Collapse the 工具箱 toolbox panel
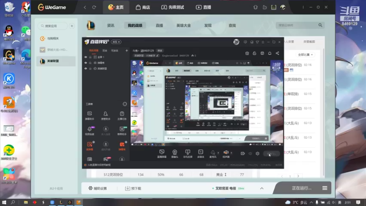The width and height of the screenshot is (366, 206). coord(124,104)
